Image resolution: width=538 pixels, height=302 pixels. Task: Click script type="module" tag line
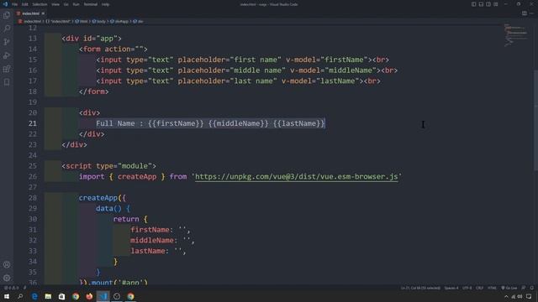coord(108,166)
